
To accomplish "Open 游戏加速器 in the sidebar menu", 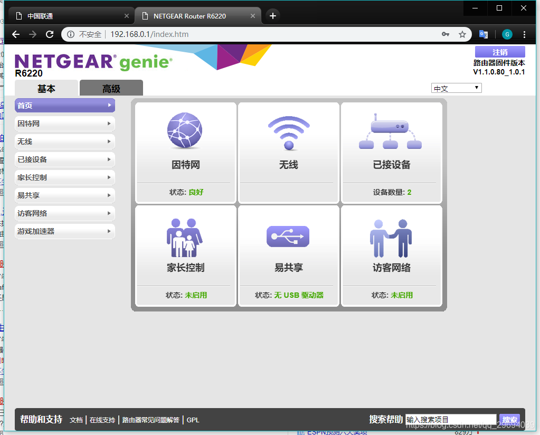I will tap(65, 231).
